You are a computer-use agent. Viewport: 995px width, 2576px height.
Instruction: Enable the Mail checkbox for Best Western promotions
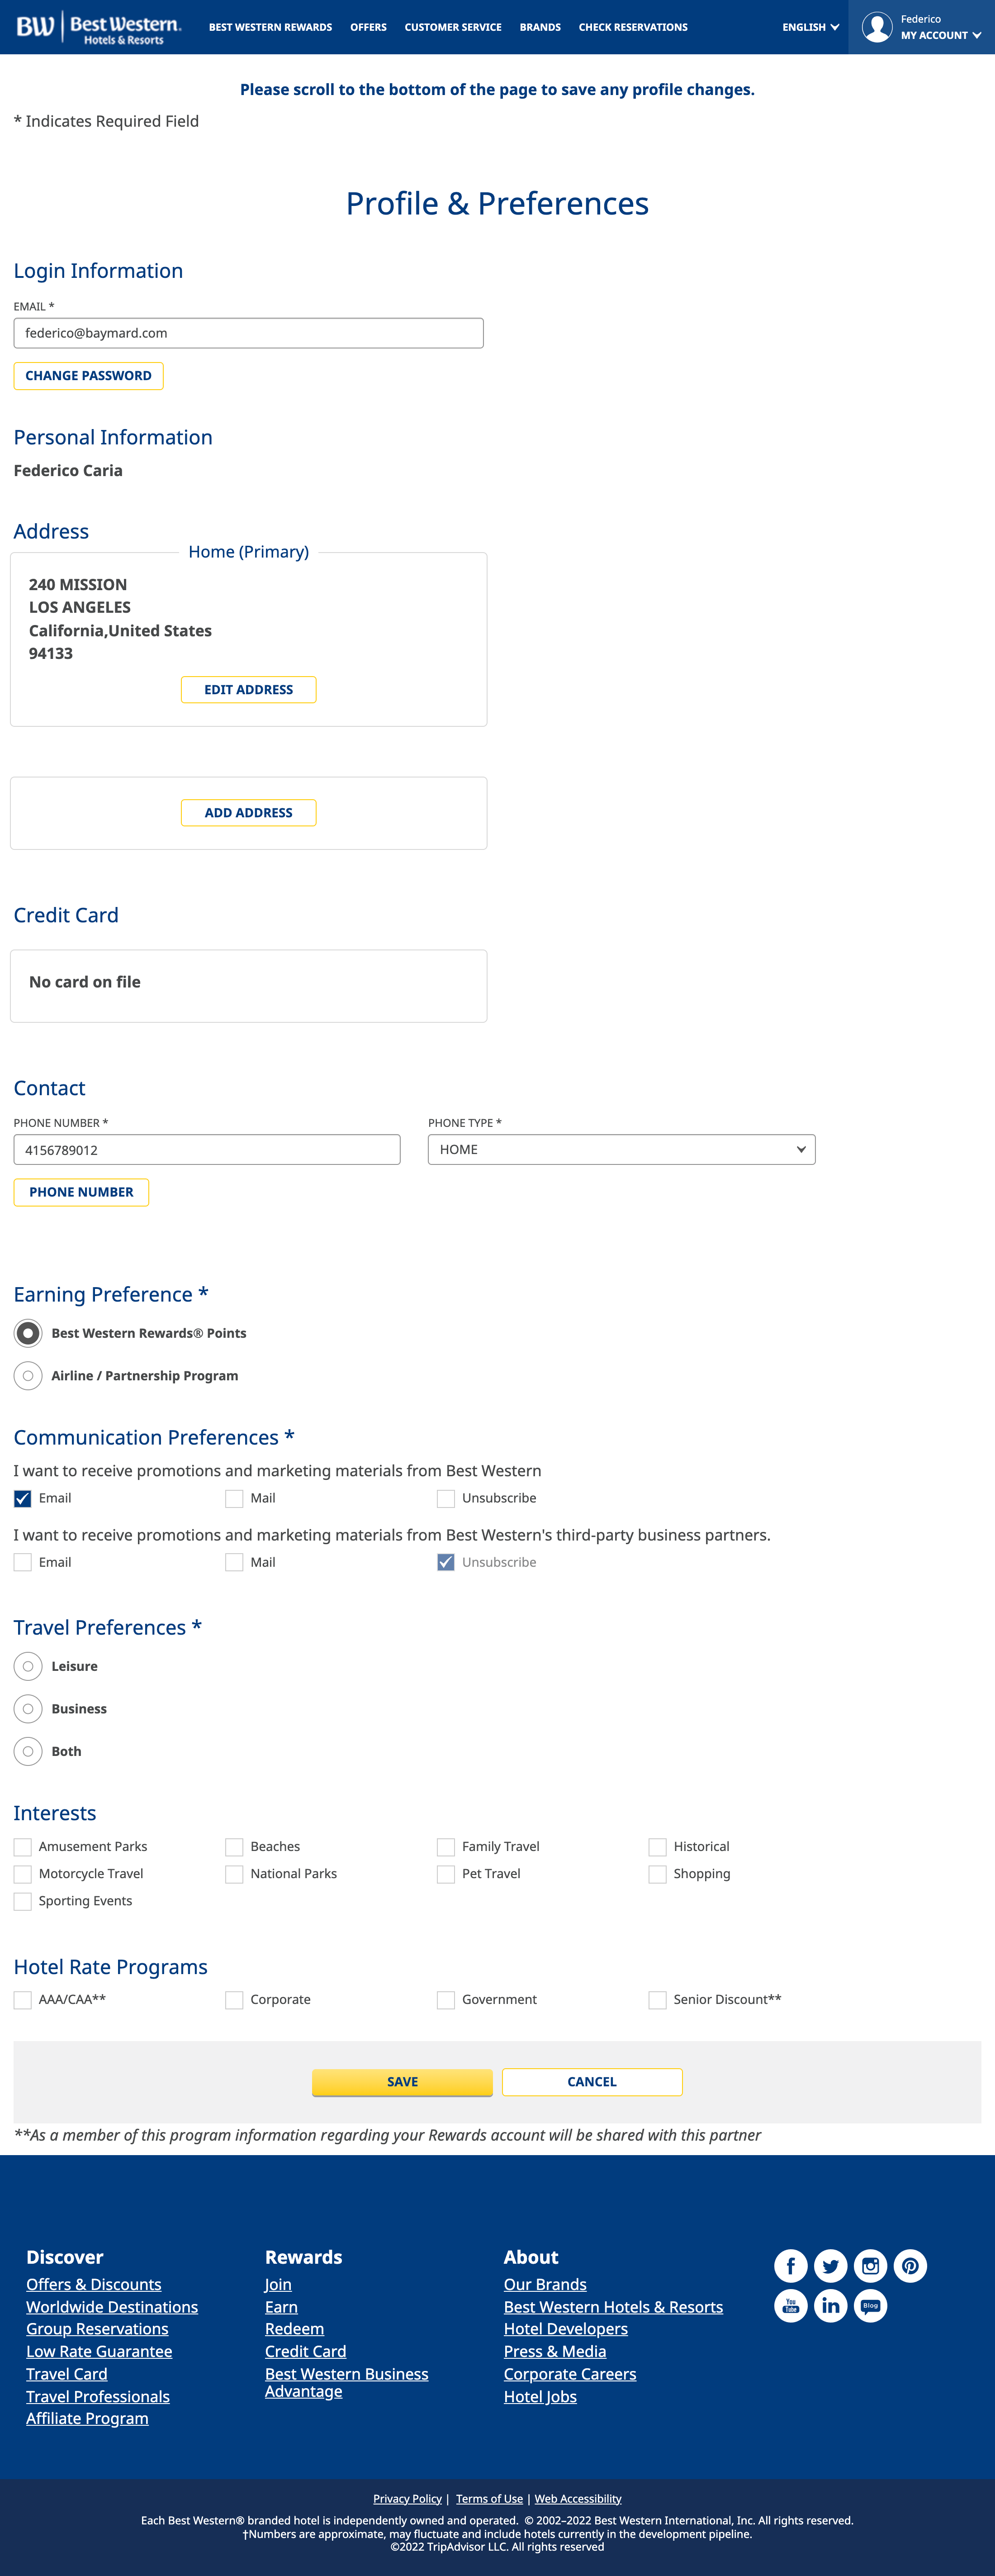(x=234, y=1498)
